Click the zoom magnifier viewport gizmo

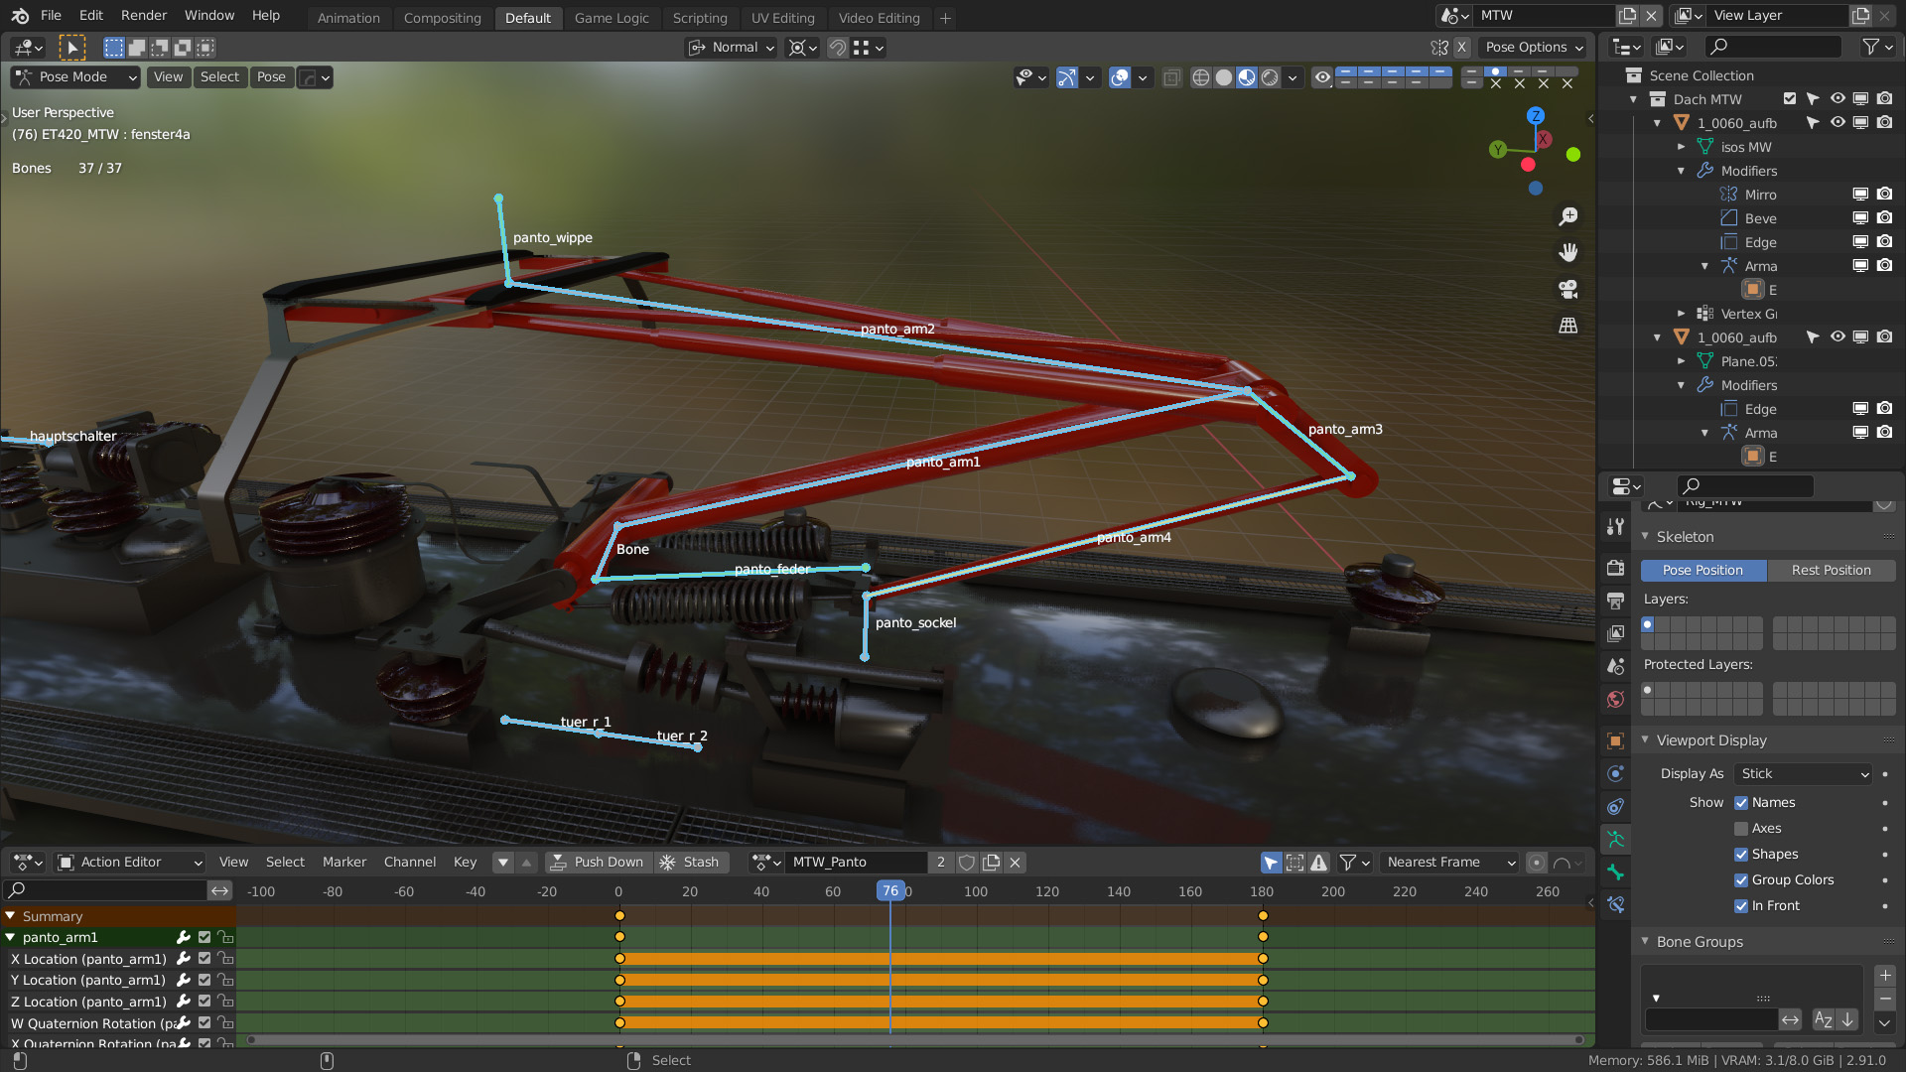tap(1568, 216)
